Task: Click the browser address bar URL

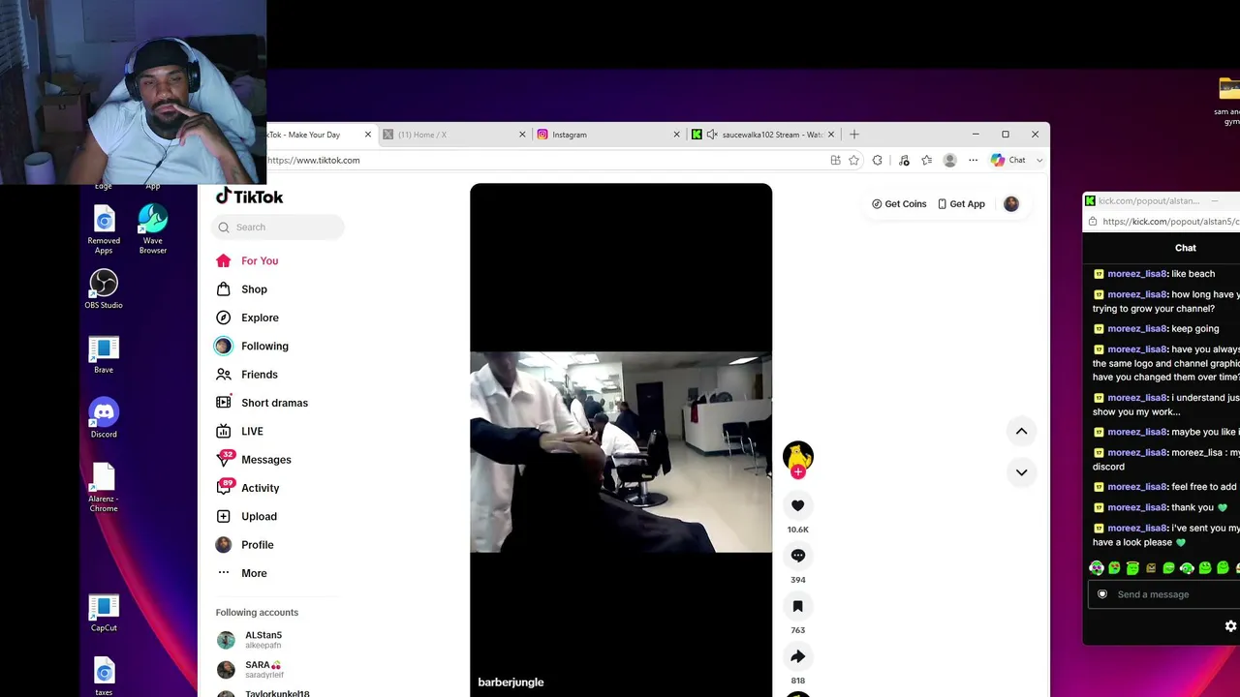Action: [313, 160]
